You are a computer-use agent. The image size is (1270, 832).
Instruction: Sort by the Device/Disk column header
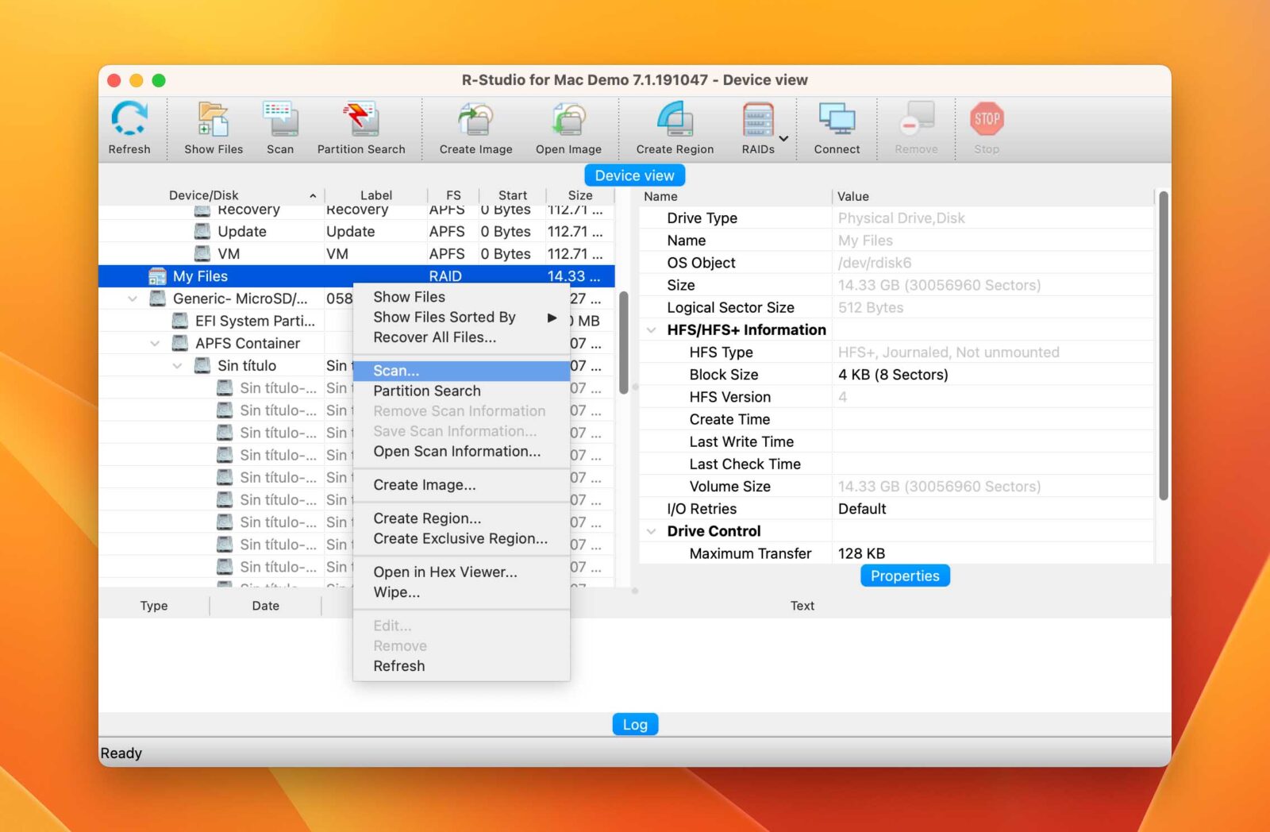click(204, 195)
